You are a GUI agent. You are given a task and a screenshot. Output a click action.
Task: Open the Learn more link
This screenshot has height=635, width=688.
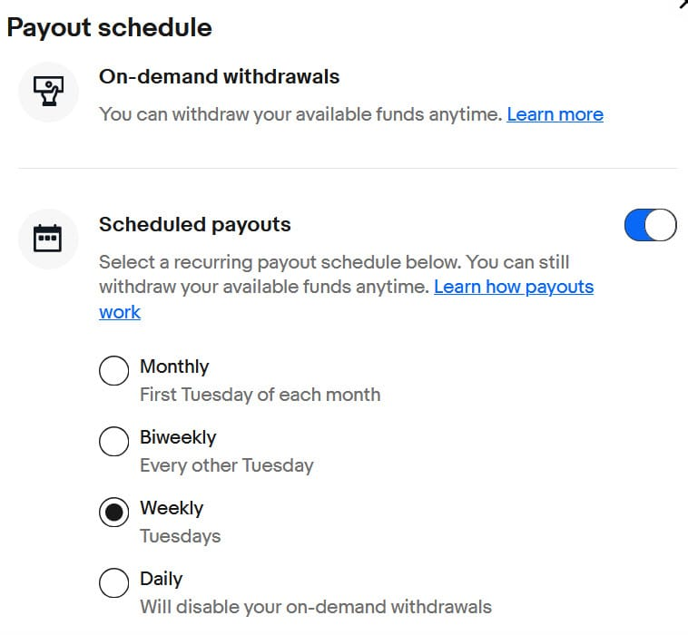point(555,114)
